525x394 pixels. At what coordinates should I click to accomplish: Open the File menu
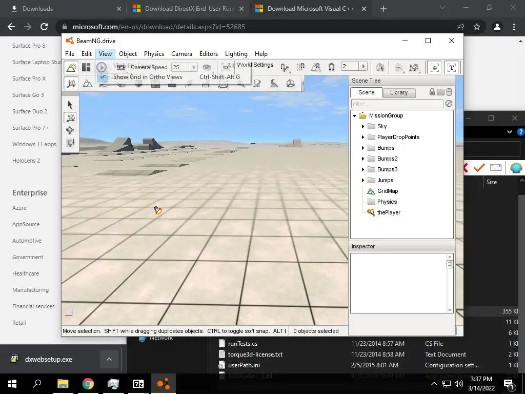click(x=70, y=53)
